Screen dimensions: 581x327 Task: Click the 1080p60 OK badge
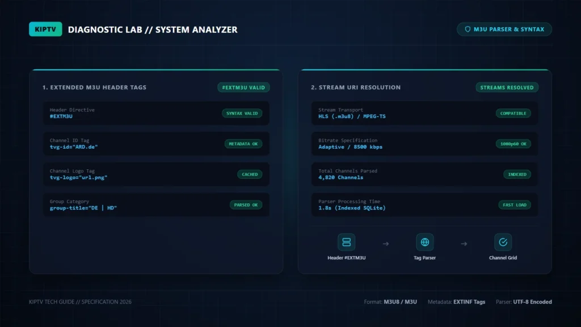click(x=513, y=144)
